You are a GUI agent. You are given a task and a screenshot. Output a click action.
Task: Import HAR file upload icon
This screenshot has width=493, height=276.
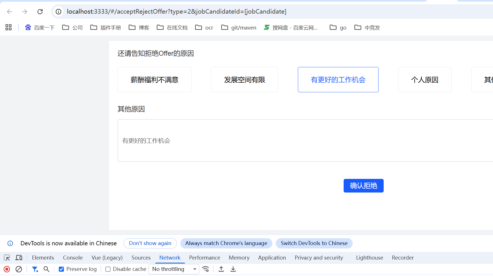[221, 269]
